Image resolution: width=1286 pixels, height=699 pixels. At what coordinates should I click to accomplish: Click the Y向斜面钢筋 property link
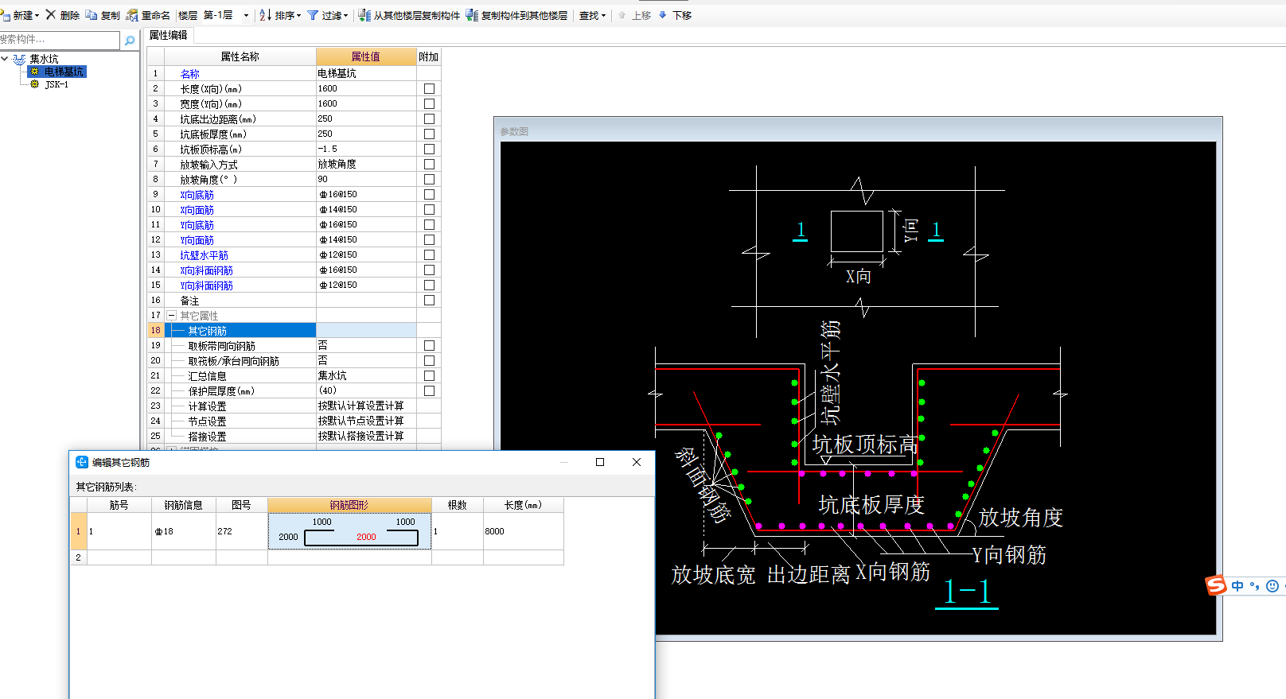[x=206, y=285]
